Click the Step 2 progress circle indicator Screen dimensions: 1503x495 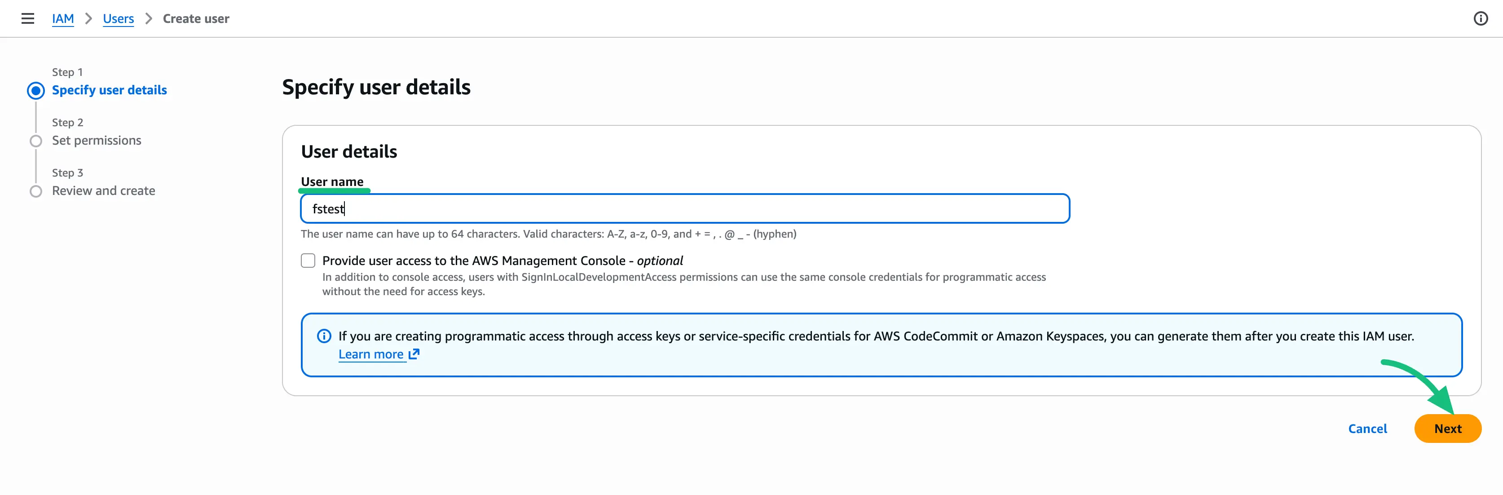coord(35,141)
